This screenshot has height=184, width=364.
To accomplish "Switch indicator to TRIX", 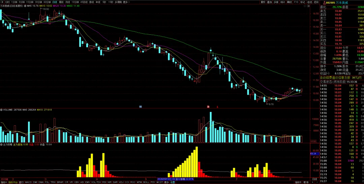I will [53, 182].
